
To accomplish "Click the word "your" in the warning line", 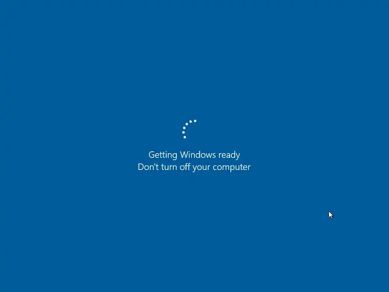I will coord(201,168).
